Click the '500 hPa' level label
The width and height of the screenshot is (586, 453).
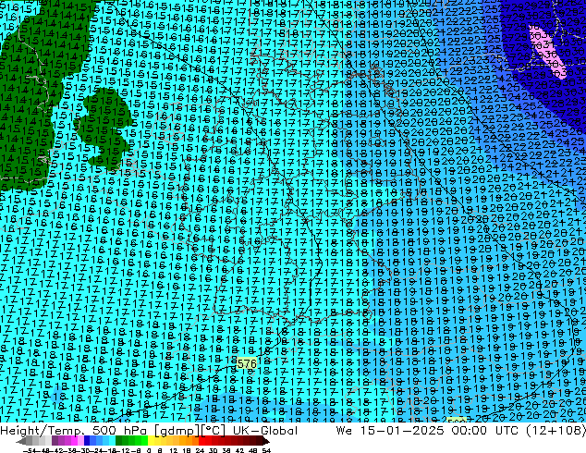119,431
